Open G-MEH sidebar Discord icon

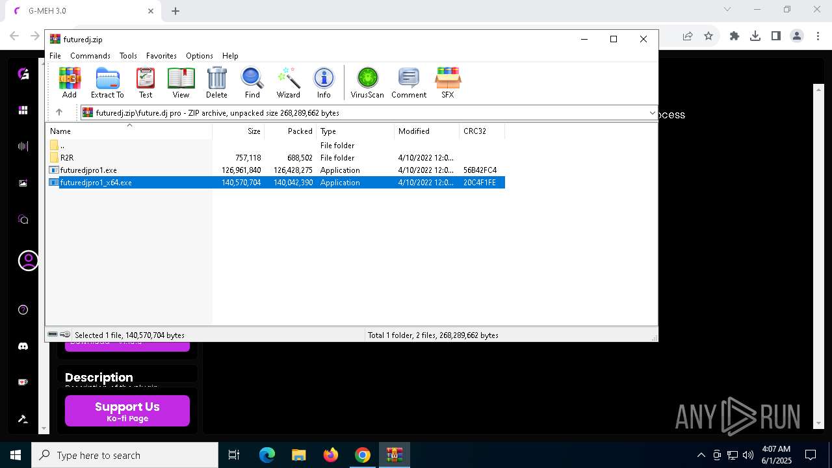click(x=23, y=346)
